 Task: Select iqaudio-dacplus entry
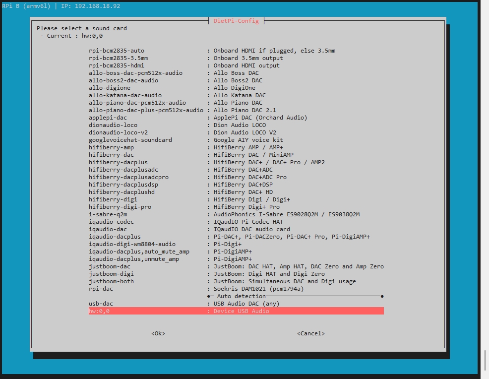[x=236, y=237]
